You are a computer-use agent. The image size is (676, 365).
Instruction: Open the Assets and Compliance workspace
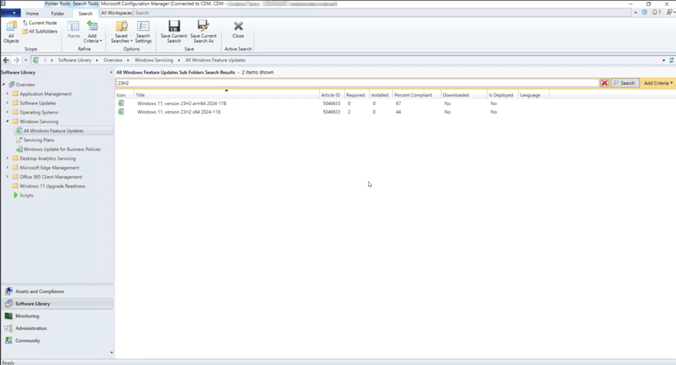pos(40,292)
